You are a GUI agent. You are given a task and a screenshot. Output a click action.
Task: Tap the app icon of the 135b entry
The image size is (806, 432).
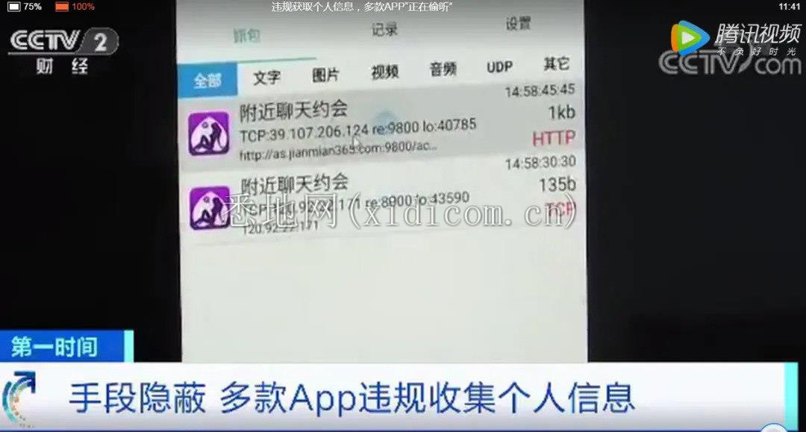tap(210, 207)
